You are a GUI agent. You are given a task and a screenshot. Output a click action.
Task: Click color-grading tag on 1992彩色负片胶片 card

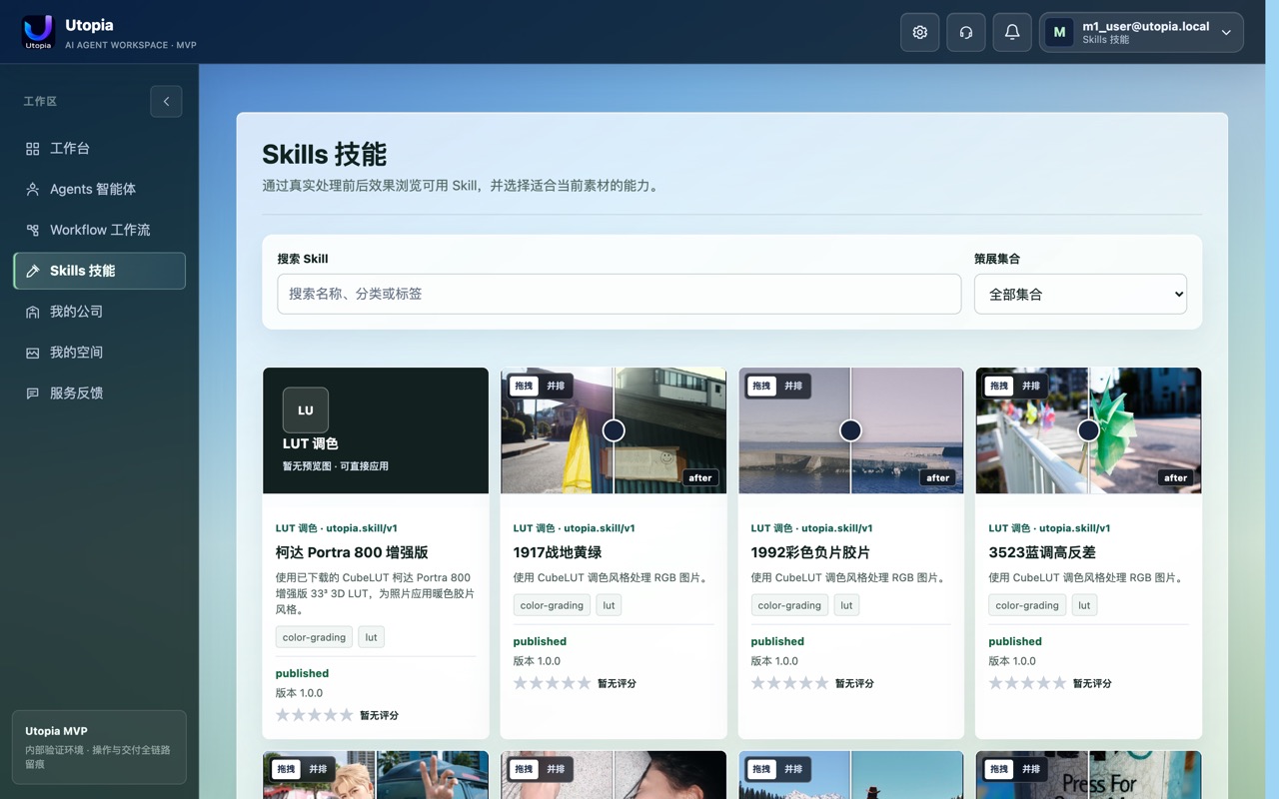click(x=789, y=605)
